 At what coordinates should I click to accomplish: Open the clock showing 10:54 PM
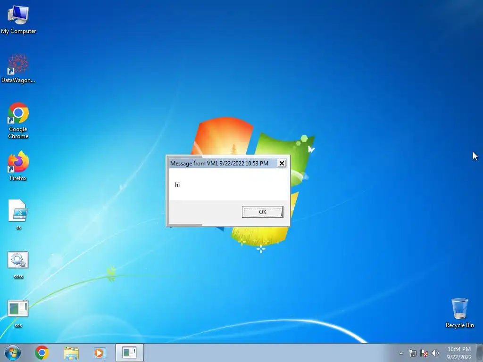(459, 353)
